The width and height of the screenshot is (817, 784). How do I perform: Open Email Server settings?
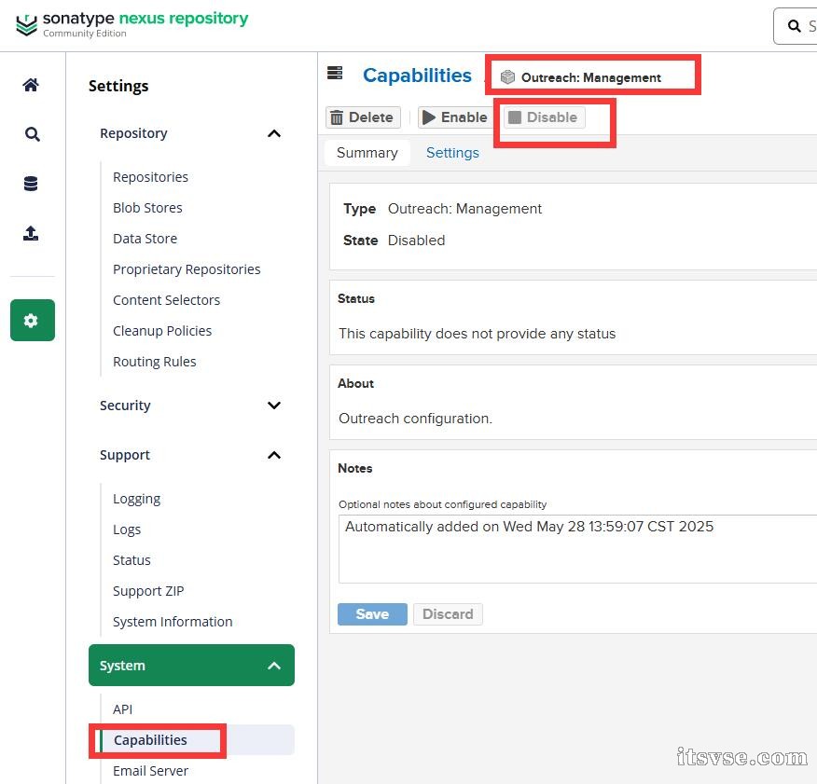pyautogui.click(x=150, y=770)
